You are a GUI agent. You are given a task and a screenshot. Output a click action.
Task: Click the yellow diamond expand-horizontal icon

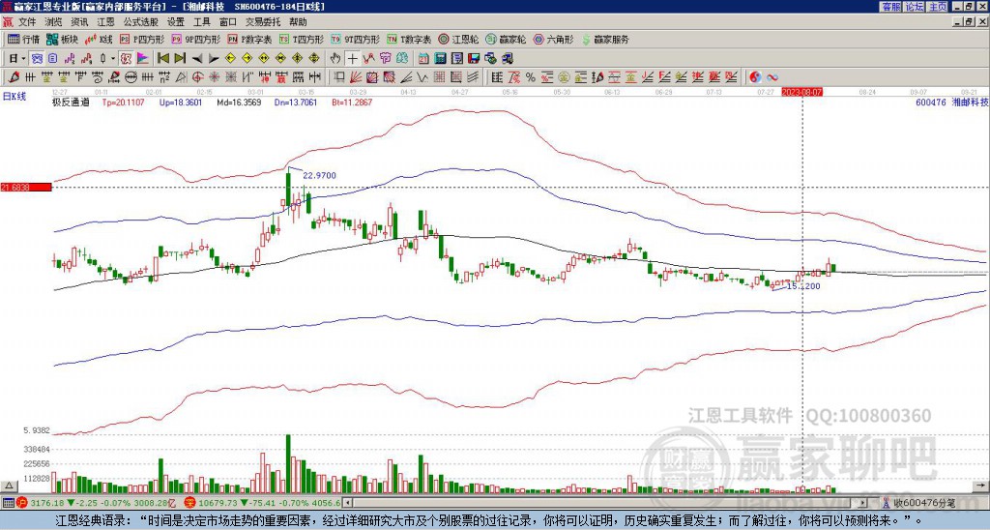[x=264, y=59]
